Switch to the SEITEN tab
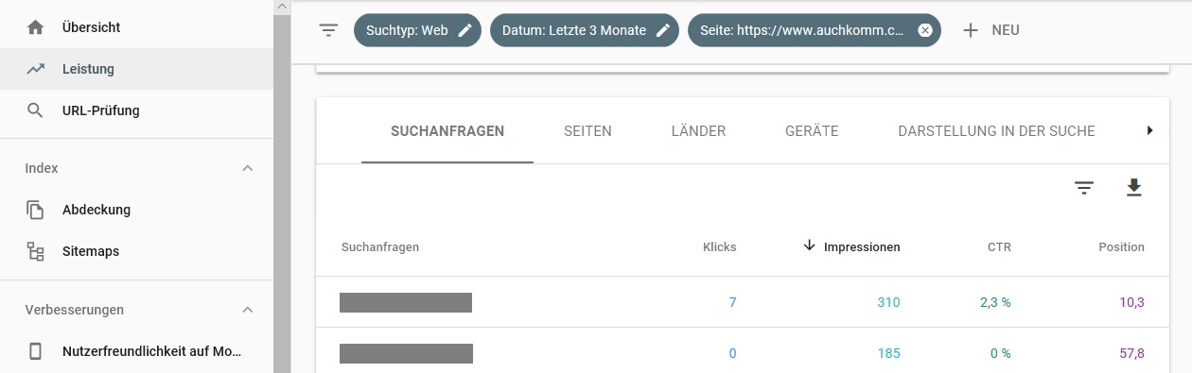Image resolution: width=1192 pixels, height=373 pixels. (x=587, y=131)
